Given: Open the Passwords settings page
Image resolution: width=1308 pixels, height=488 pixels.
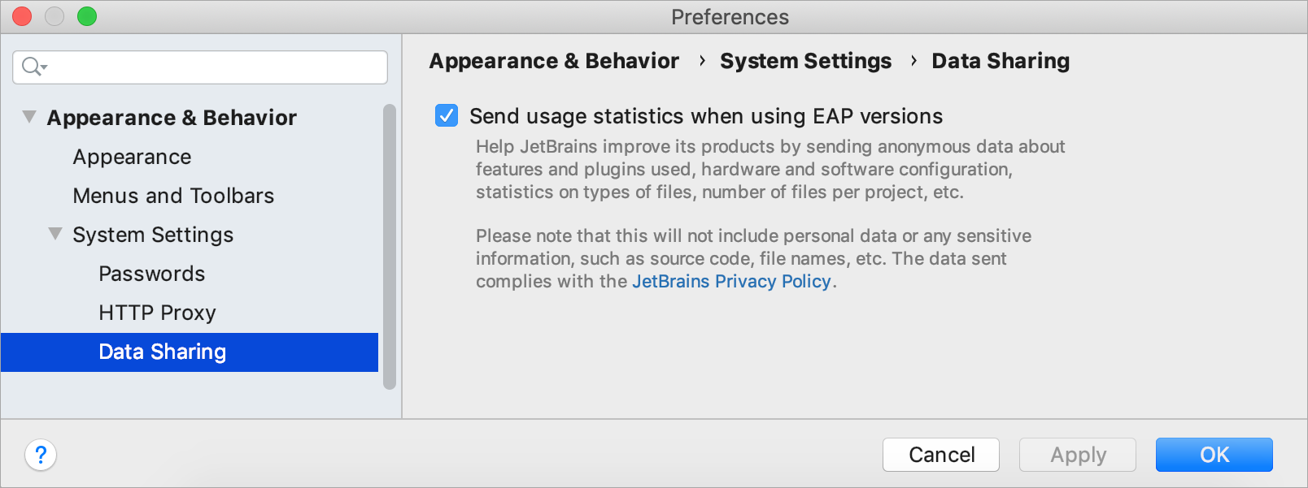Looking at the screenshot, I should 151,274.
